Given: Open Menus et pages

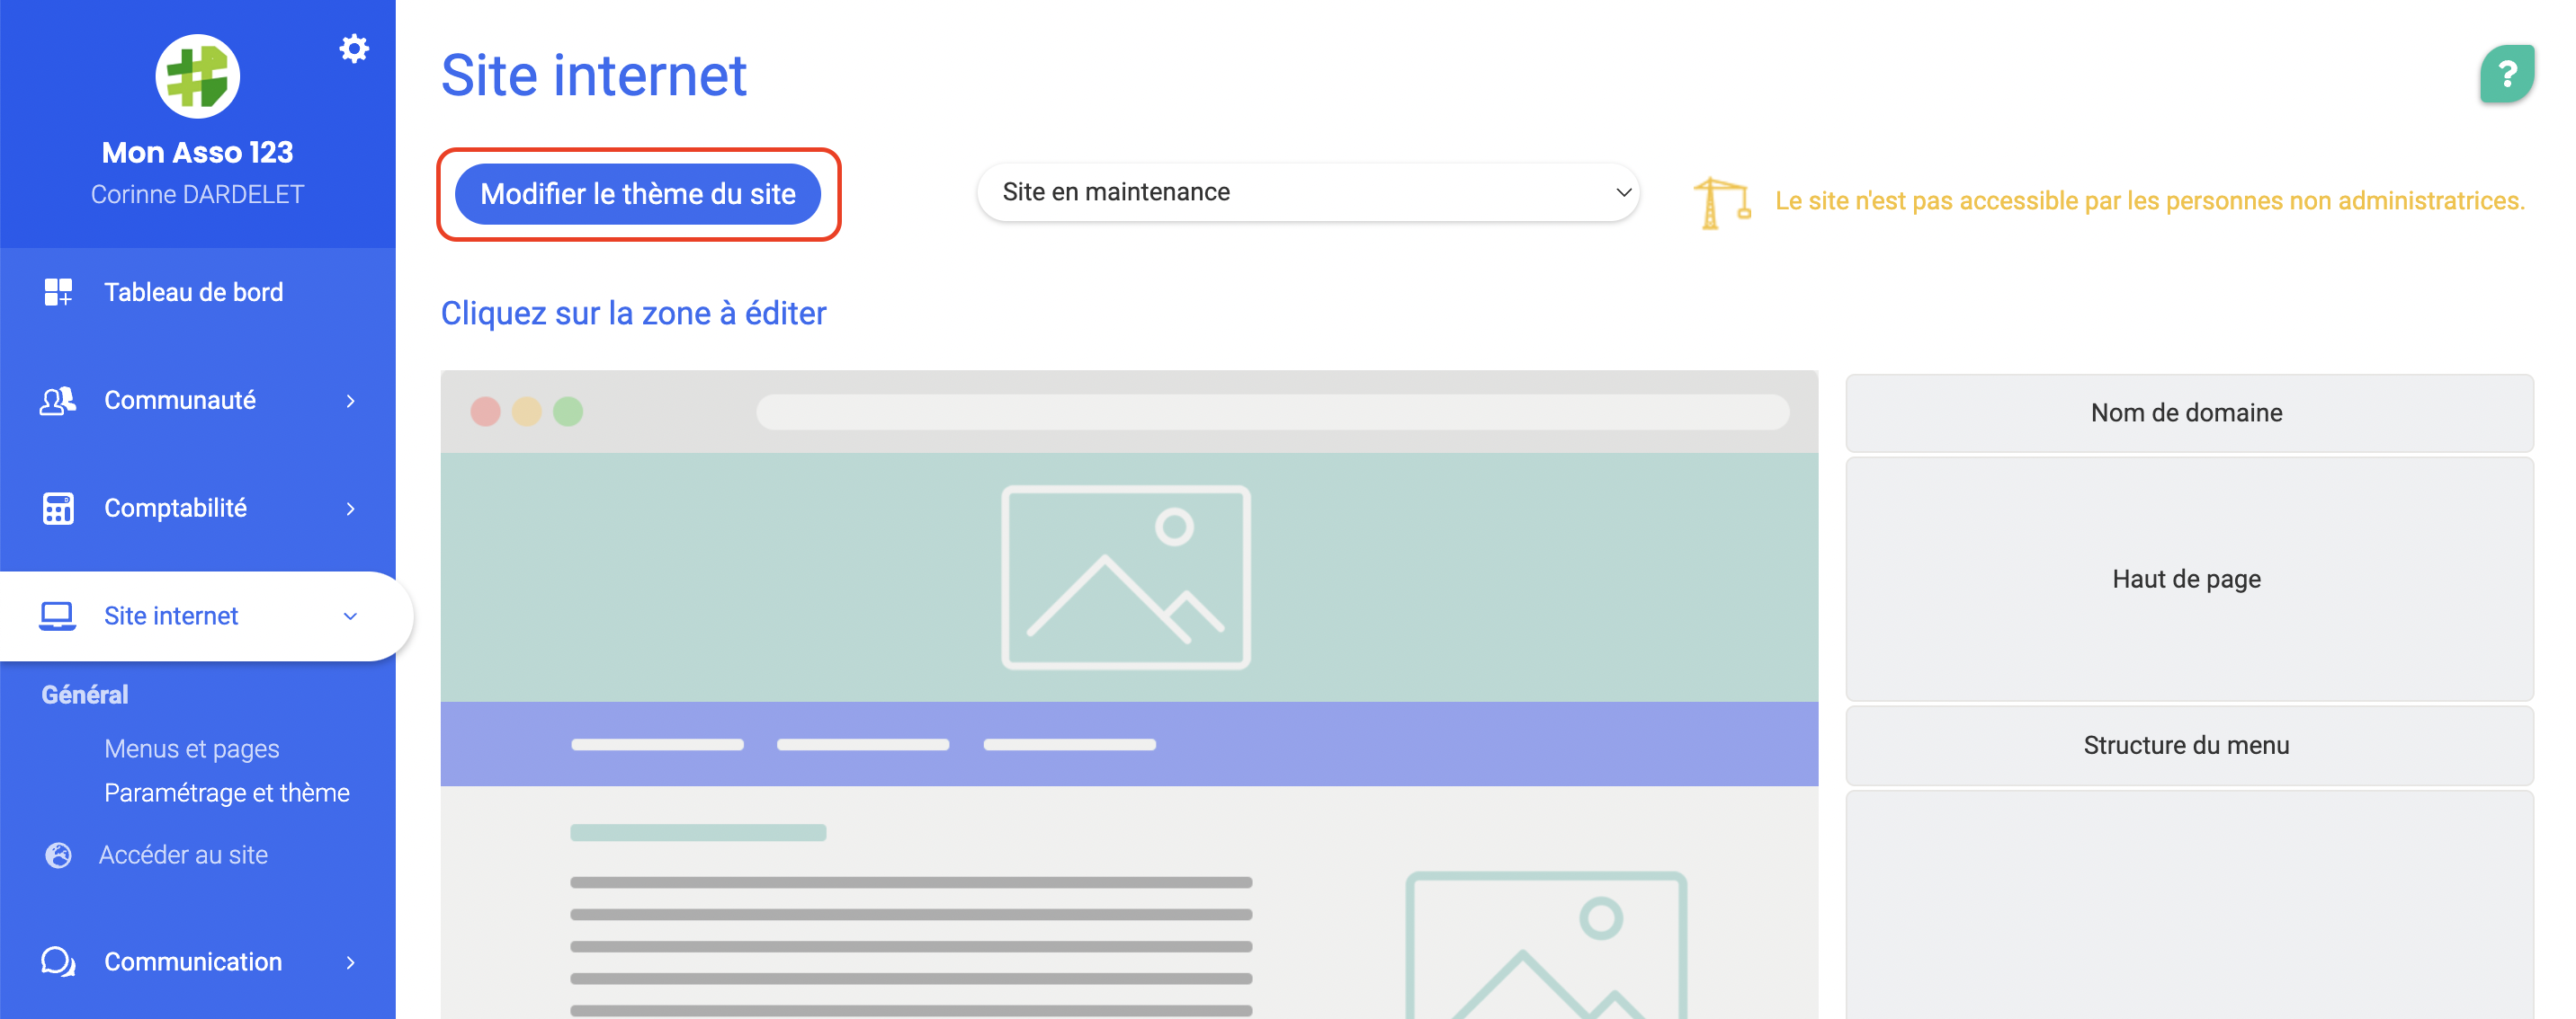Looking at the screenshot, I should (192, 749).
